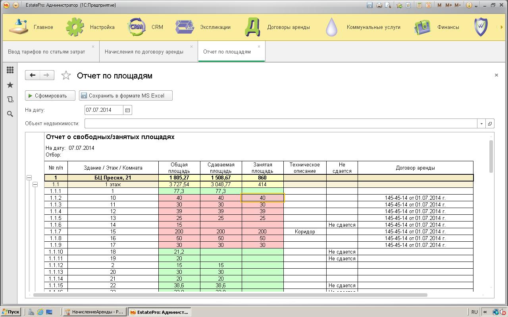The image size is (508, 317).
Task: Click the vertical scrollbar of the report
Action: click(x=491, y=157)
